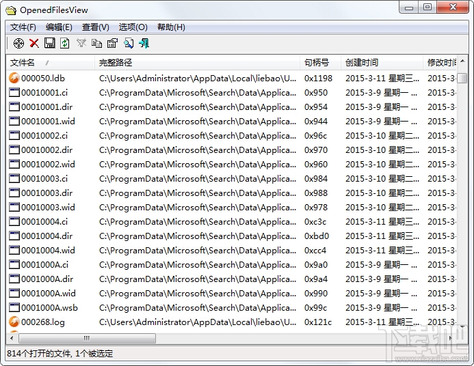Click the vertical scrollbar up arrow
The width and height of the screenshot is (474, 366).
[462, 61]
